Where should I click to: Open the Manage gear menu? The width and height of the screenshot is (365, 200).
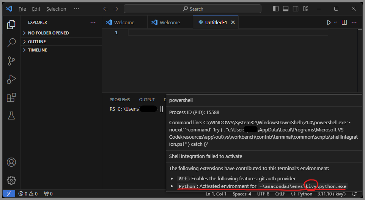11,180
